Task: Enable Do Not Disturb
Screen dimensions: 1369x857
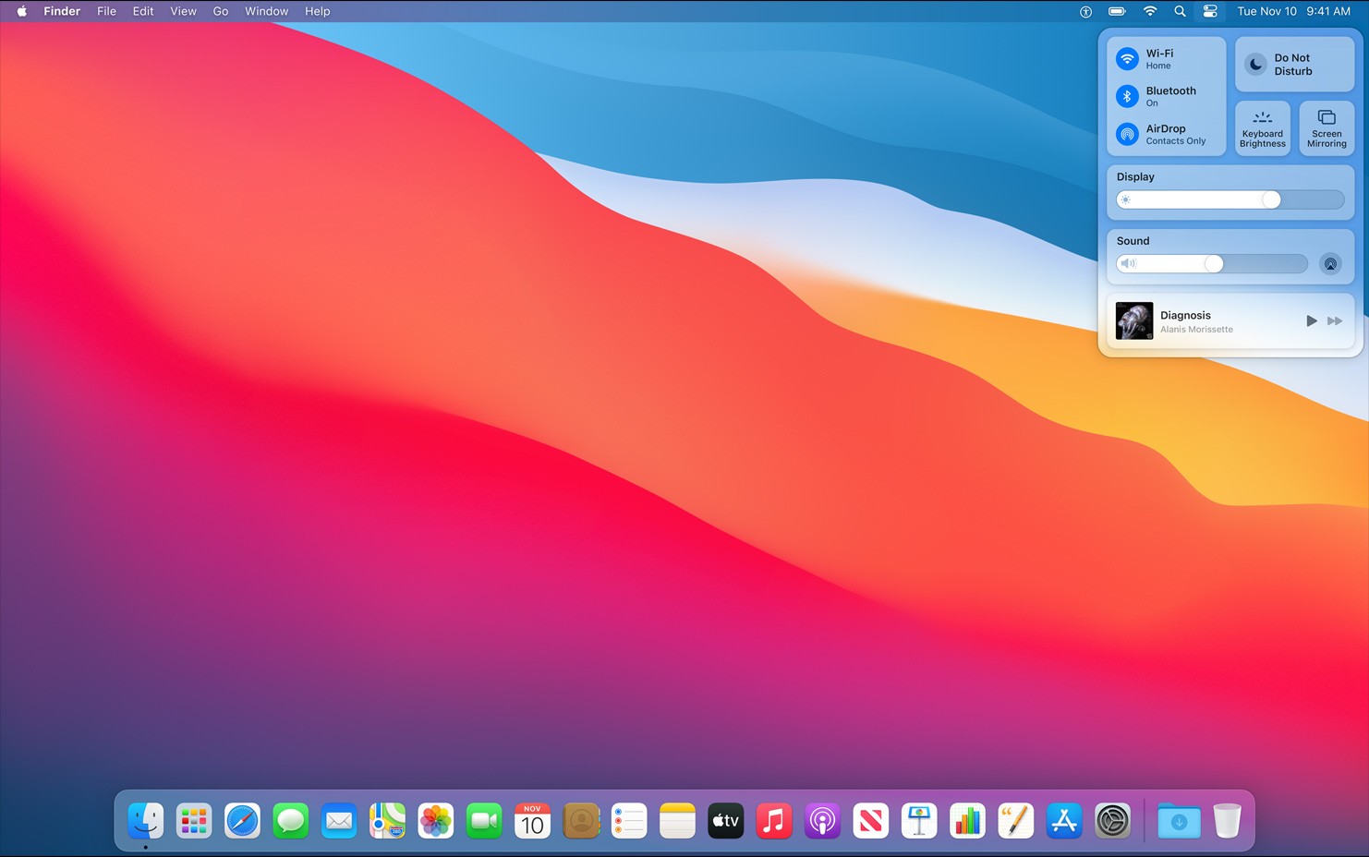Action: pos(1255,65)
